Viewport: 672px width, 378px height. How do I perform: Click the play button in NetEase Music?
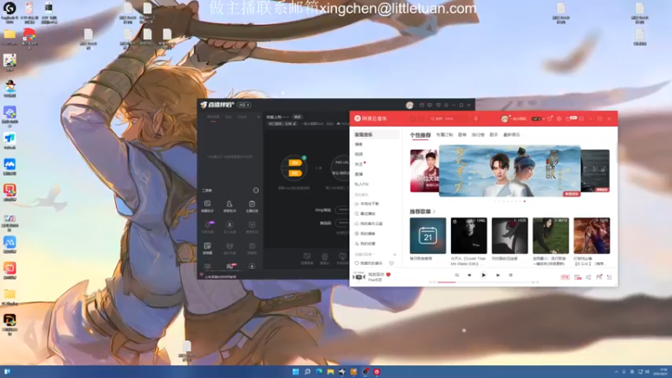tap(484, 276)
